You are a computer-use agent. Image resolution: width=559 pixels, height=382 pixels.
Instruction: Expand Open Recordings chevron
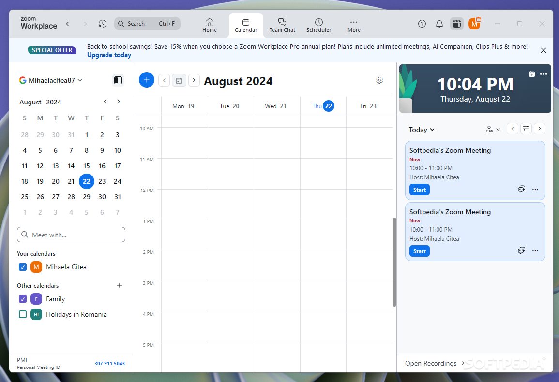tap(463, 363)
